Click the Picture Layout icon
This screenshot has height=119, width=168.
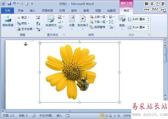tap(60, 27)
